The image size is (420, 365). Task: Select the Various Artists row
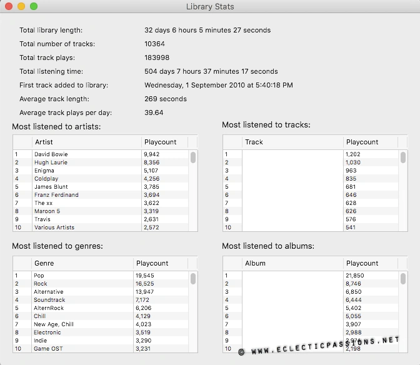(101, 227)
